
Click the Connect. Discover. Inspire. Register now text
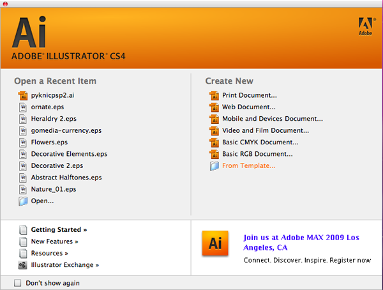(x=307, y=260)
